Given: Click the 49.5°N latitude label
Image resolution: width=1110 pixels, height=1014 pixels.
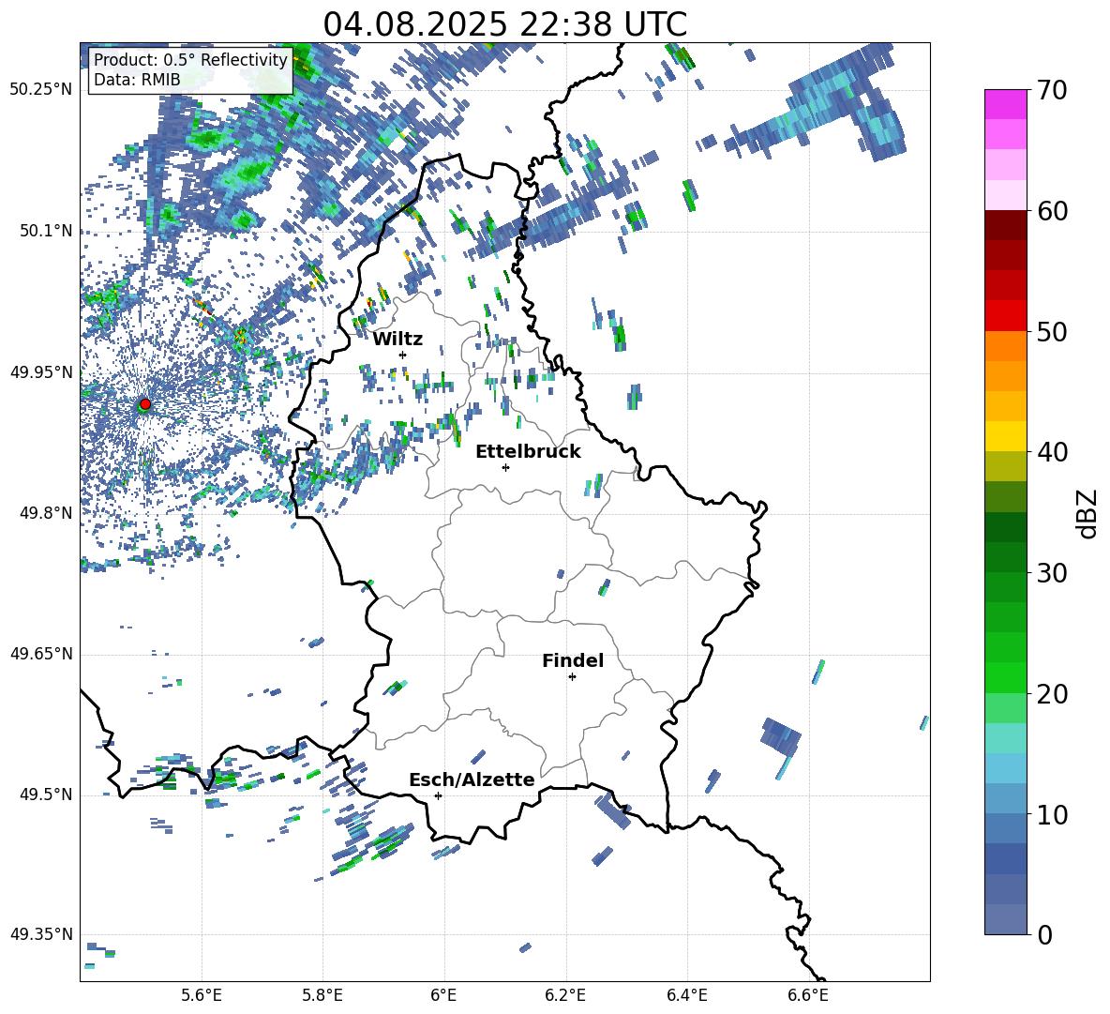Looking at the screenshot, I should (46, 795).
